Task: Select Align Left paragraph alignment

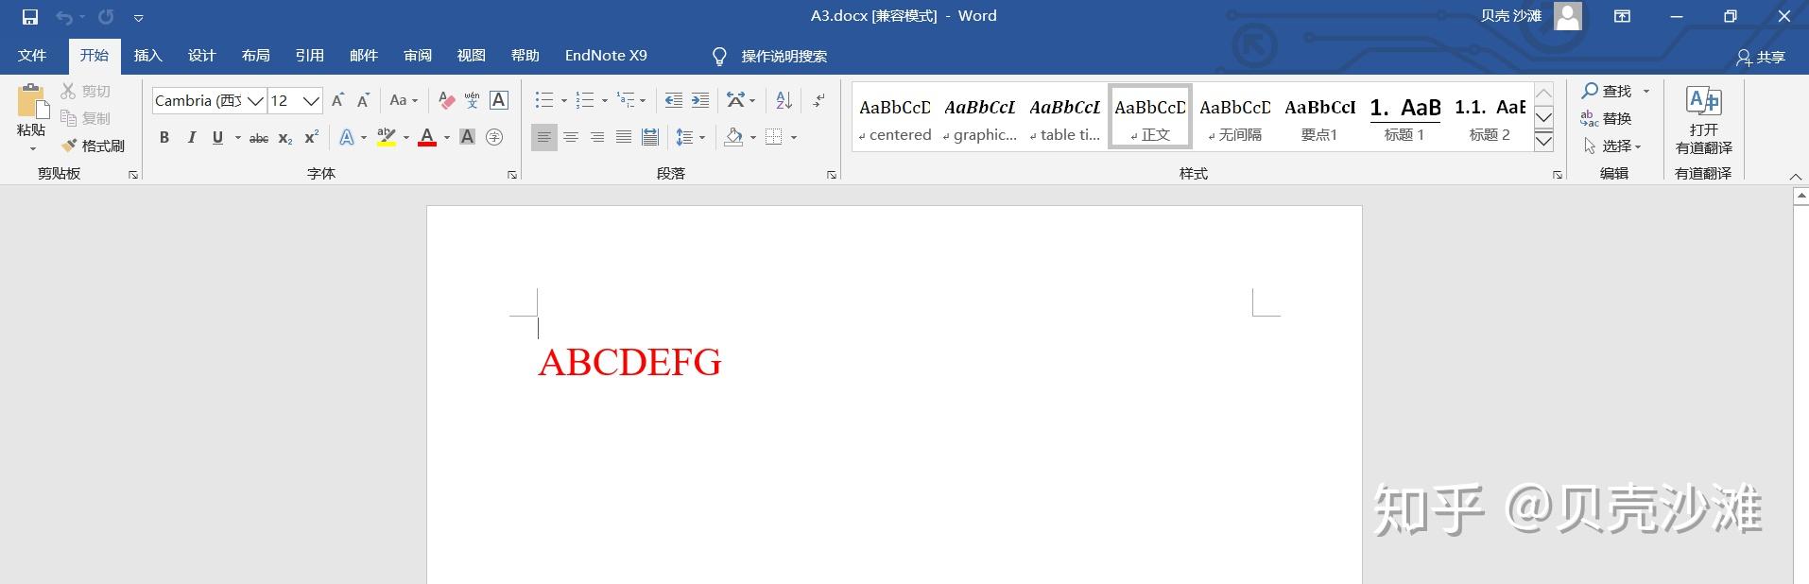Action: [543, 137]
